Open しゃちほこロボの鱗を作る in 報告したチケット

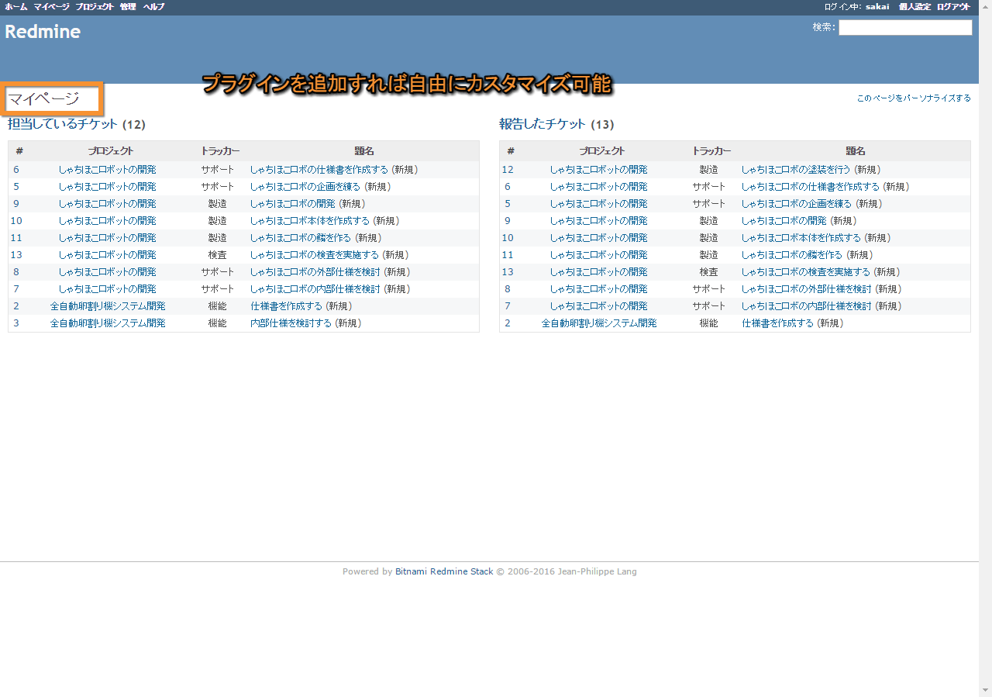[791, 255]
